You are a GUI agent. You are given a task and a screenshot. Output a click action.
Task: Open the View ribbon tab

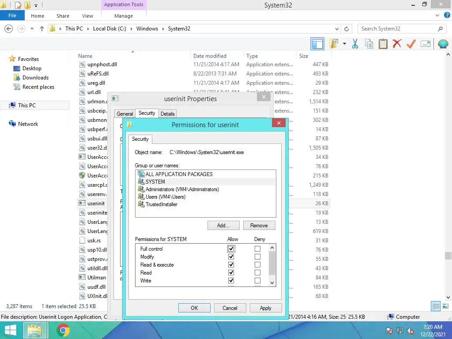(x=87, y=16)
